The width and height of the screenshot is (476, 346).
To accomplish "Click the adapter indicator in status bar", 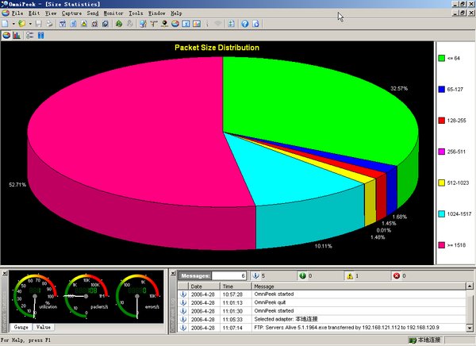I will pos(424,340).
